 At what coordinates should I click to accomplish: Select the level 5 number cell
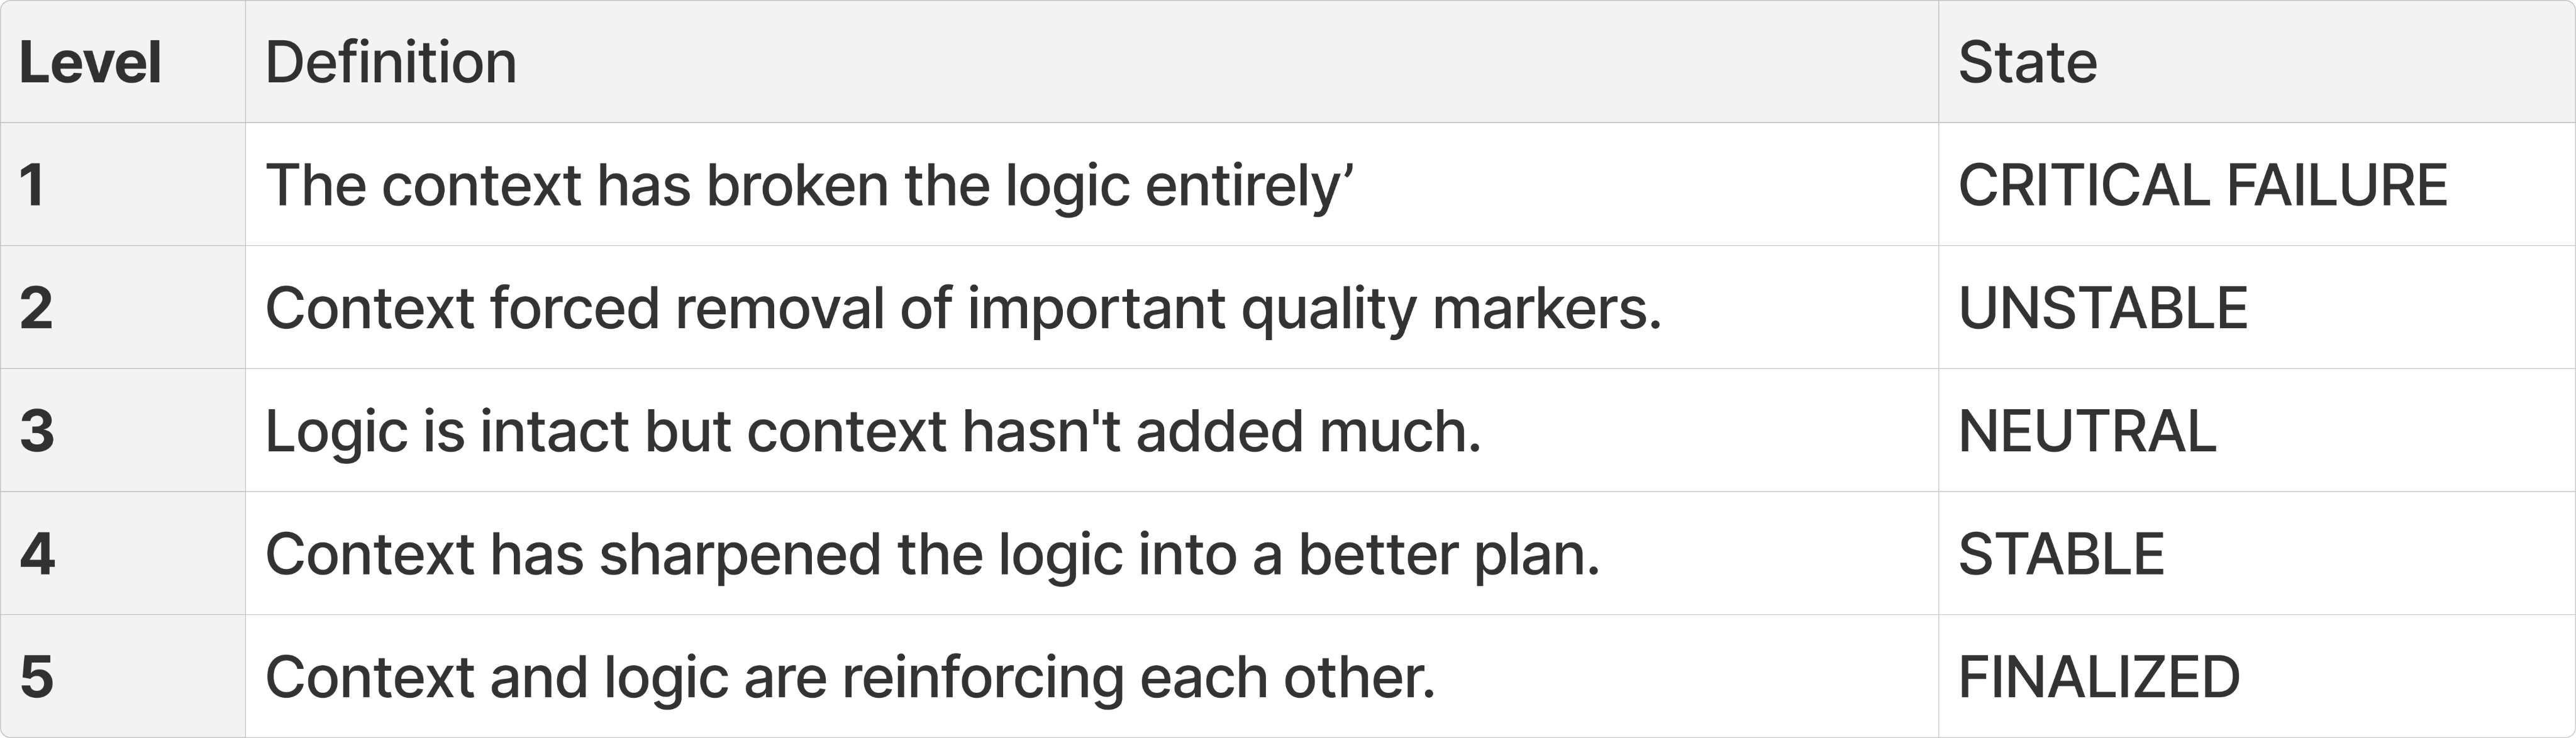(36, 677)
